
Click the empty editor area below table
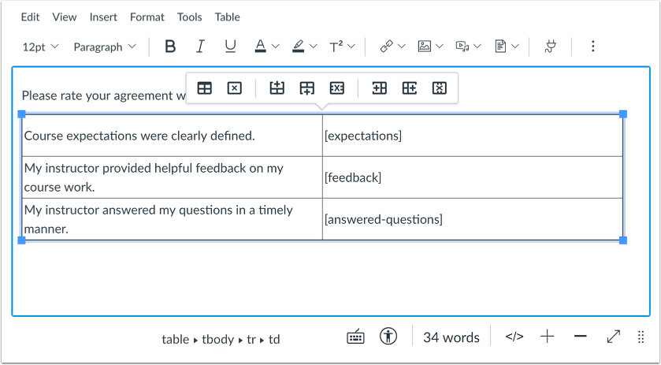pos(331,278)
